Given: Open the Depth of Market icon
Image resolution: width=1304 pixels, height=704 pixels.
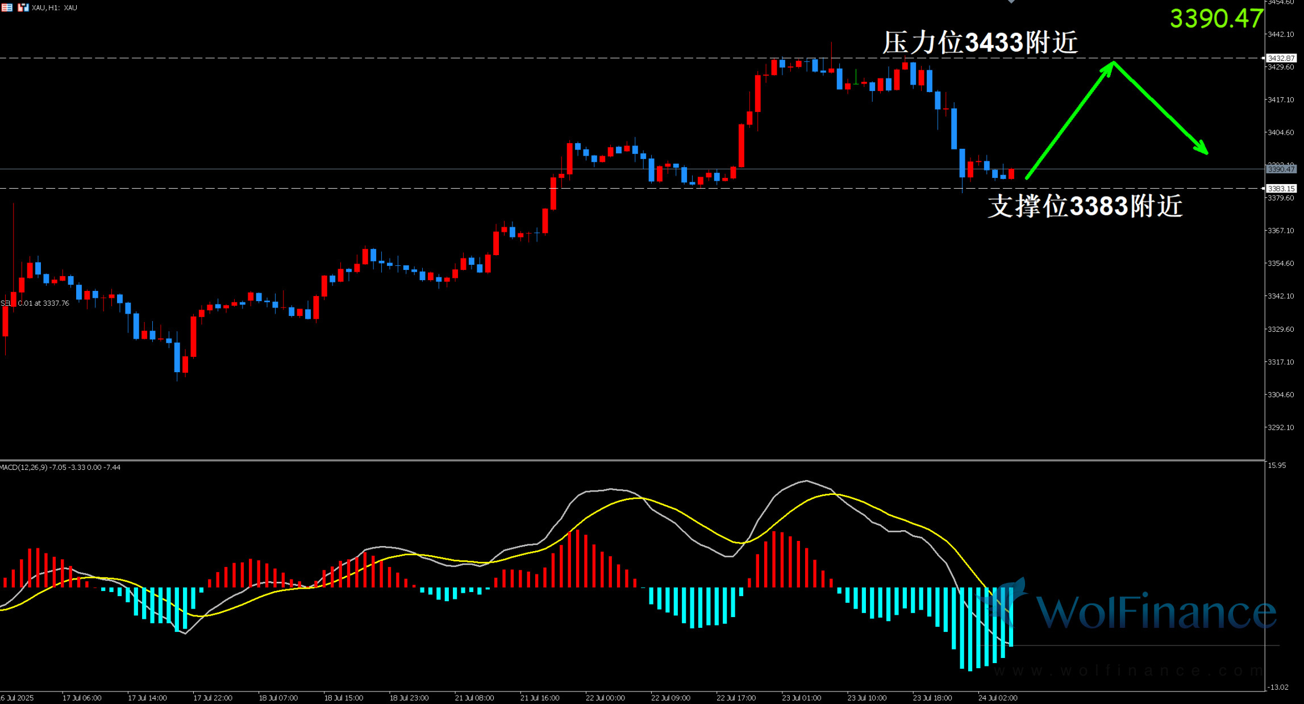Looking at the screenshot, I should pos(7,7).
